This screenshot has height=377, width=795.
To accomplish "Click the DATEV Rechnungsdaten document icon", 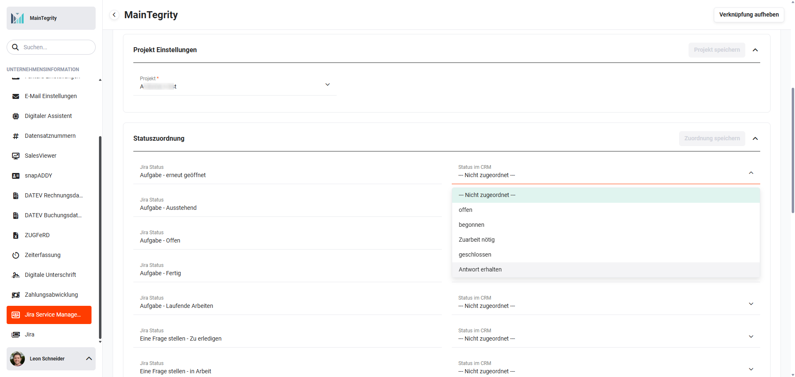I will [16, 195].
